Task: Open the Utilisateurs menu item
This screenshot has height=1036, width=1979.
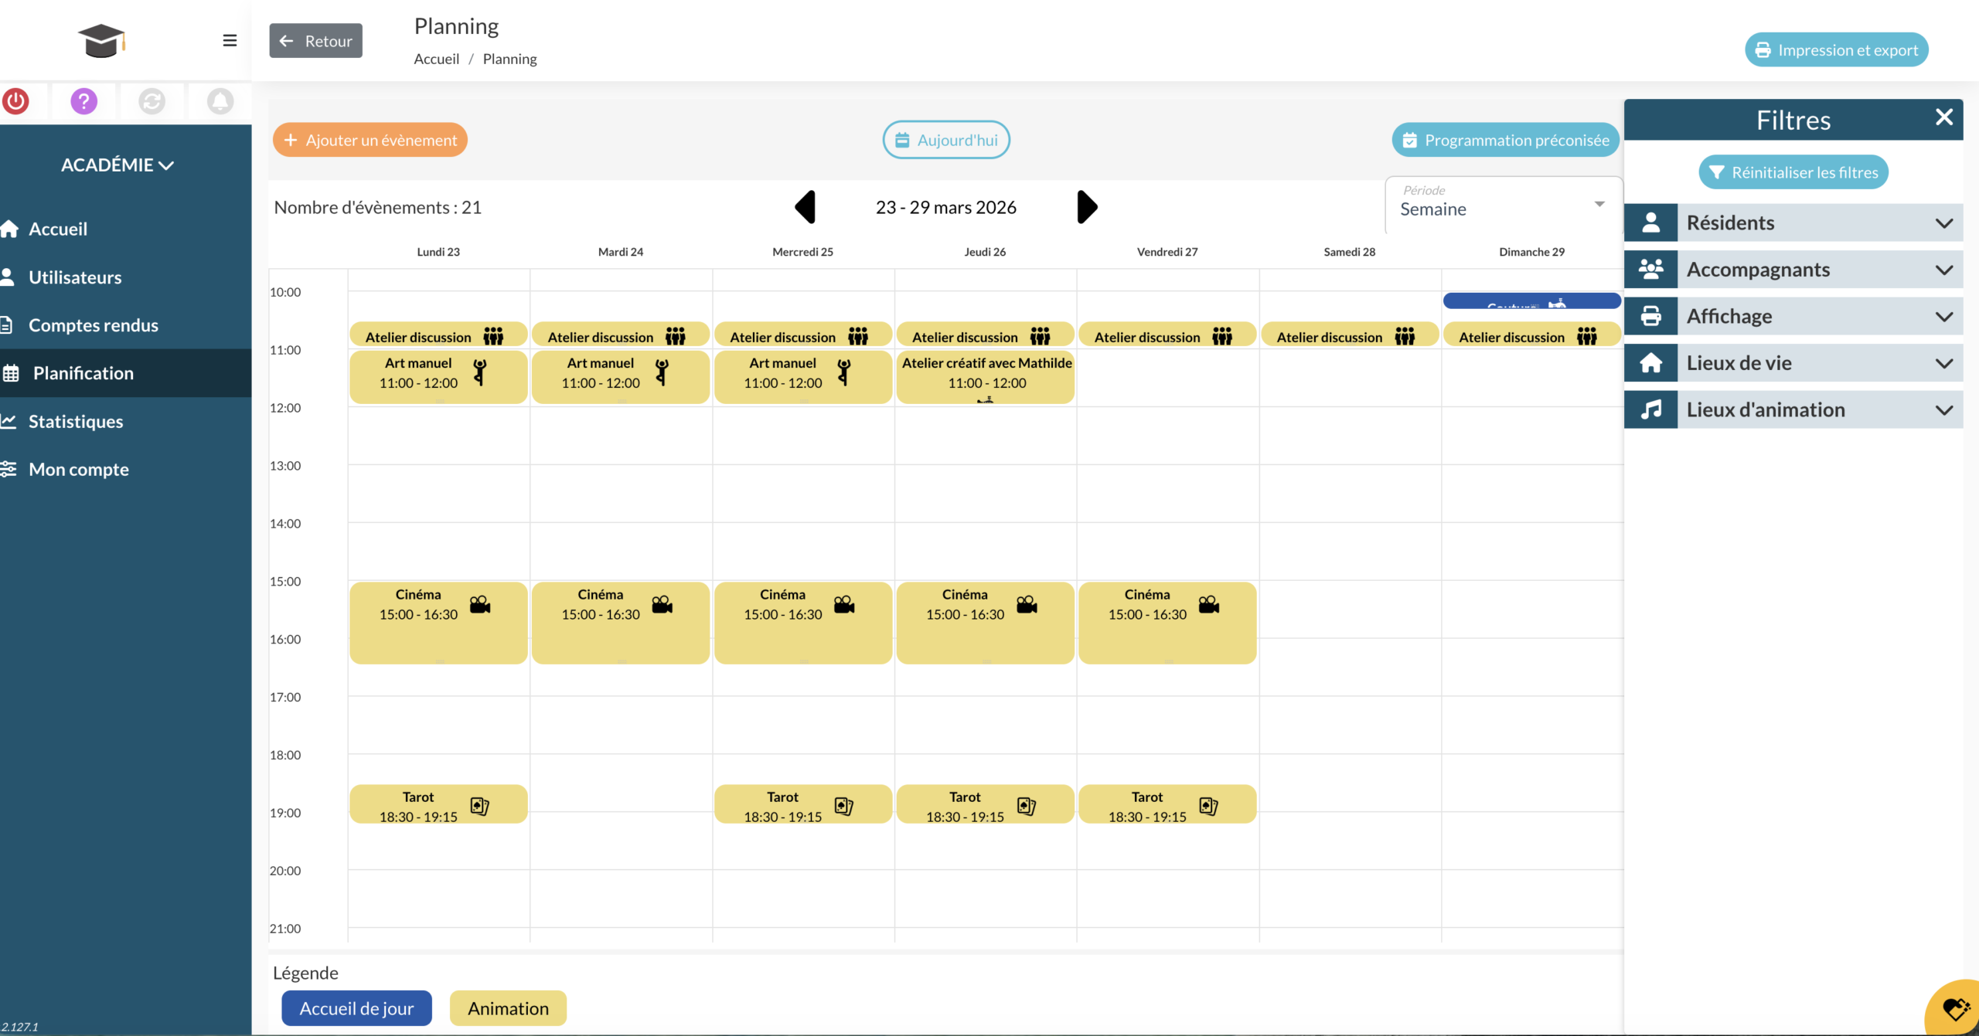Action: 74,277
